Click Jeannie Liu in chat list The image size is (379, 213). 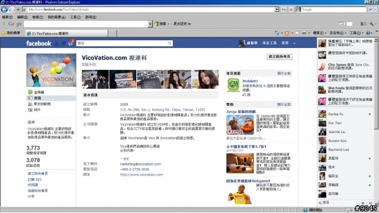coord(337,132)
